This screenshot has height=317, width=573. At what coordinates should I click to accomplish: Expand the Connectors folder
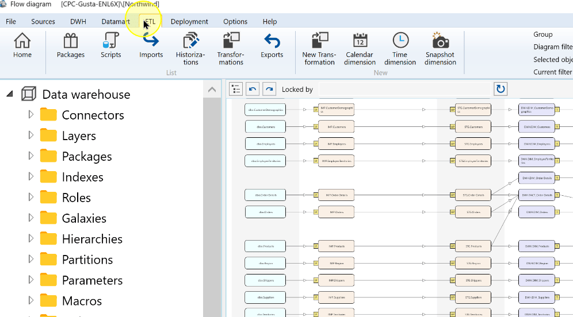point(31,114)
